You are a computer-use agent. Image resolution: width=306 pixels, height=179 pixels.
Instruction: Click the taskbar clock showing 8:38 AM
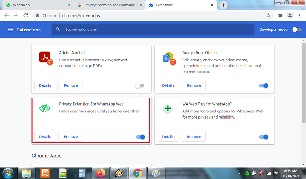(x=291, y=173)
